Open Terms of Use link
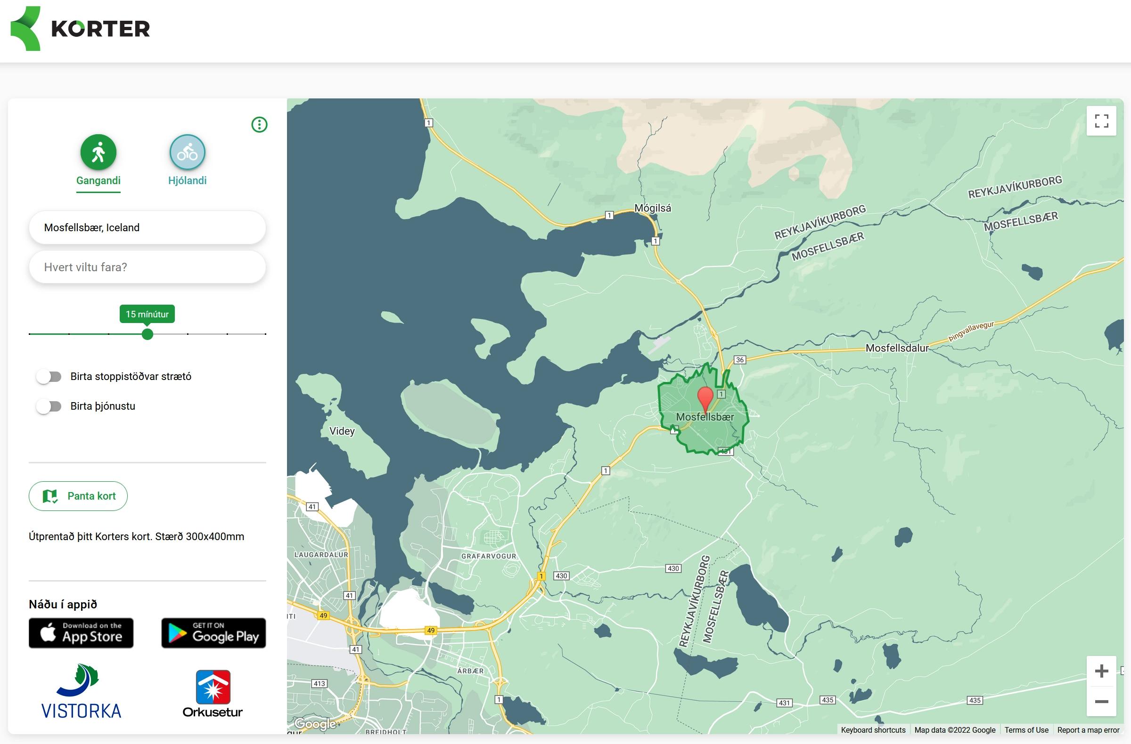This screenshot has height=744, width=1131. [1026, 730]
